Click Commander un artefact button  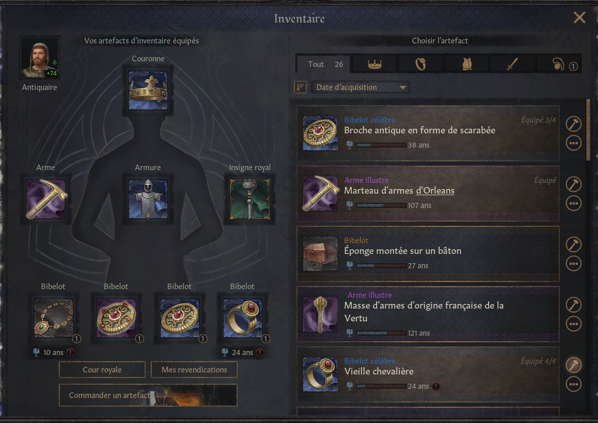[x=148, y=395]
